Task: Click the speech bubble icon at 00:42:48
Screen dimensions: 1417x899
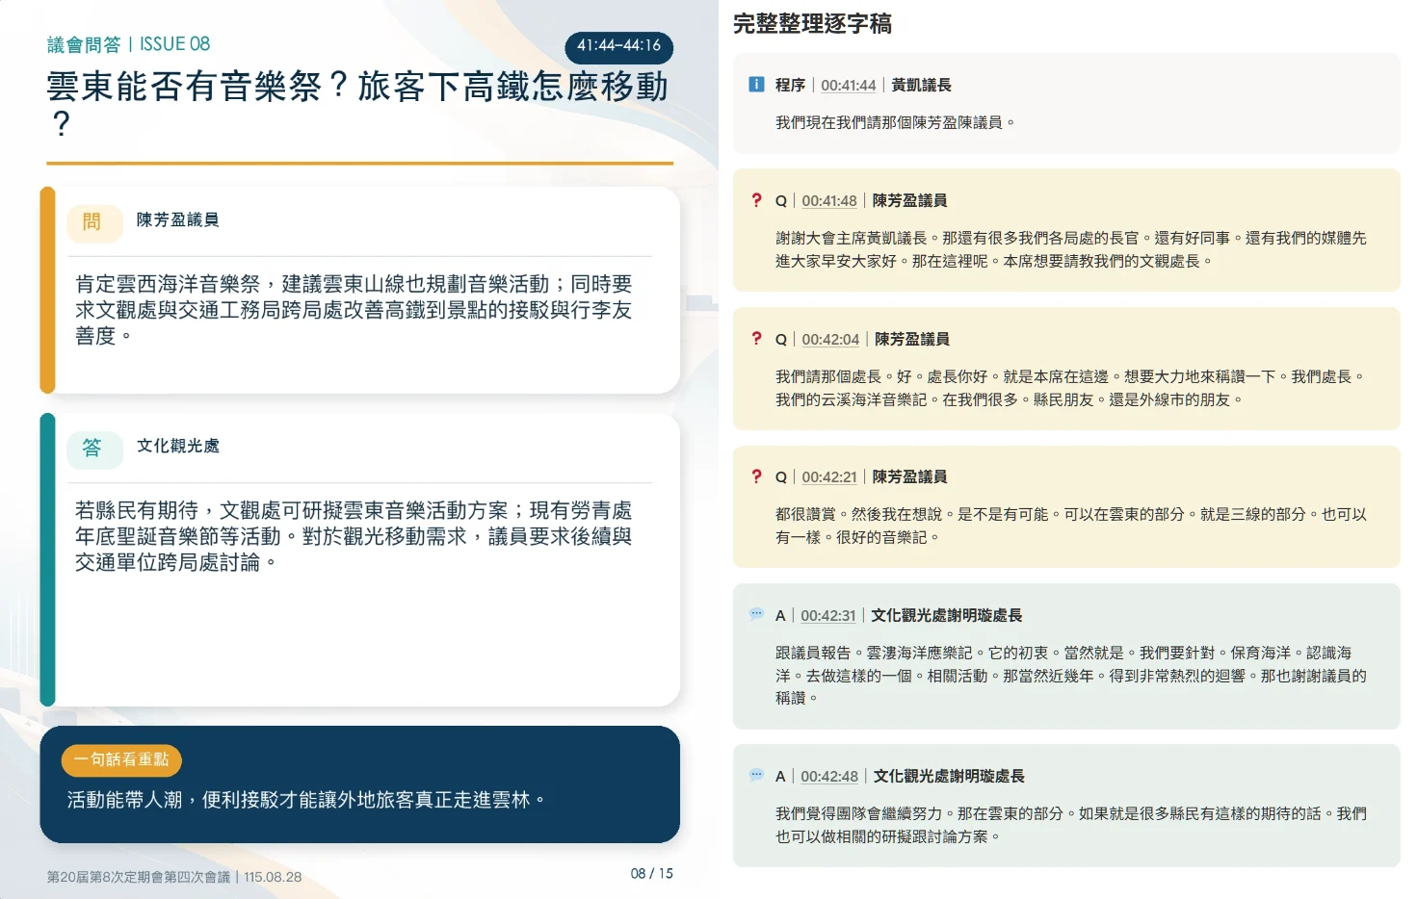Action: (756, 775)
